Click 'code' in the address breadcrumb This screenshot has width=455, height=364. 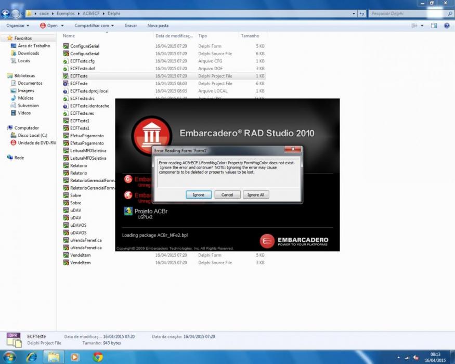click(x=44, y=14)
